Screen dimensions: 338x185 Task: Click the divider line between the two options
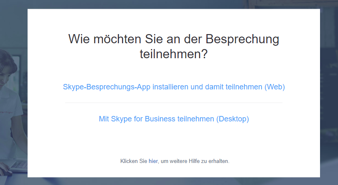coord(174,103)
